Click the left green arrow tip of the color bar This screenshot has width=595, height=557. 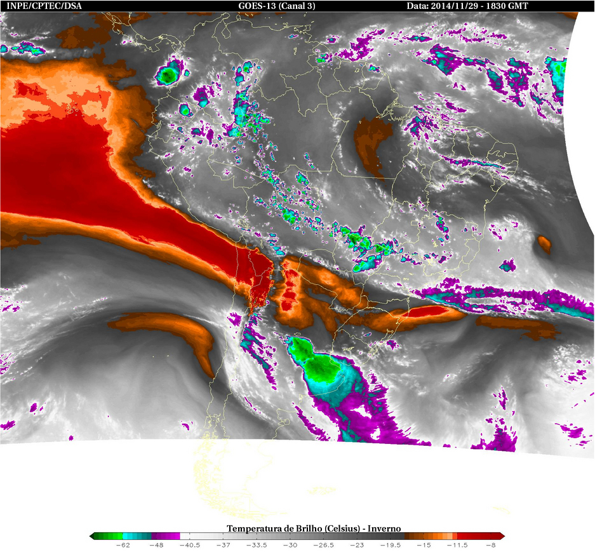click(x=91, y=536)
